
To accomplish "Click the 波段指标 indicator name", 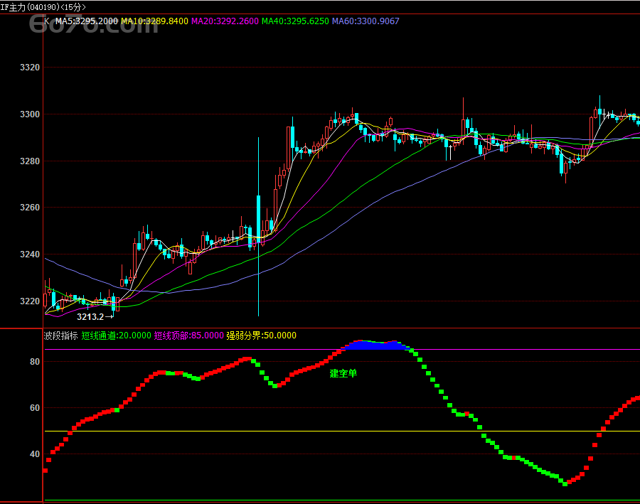I will [61, 336].
